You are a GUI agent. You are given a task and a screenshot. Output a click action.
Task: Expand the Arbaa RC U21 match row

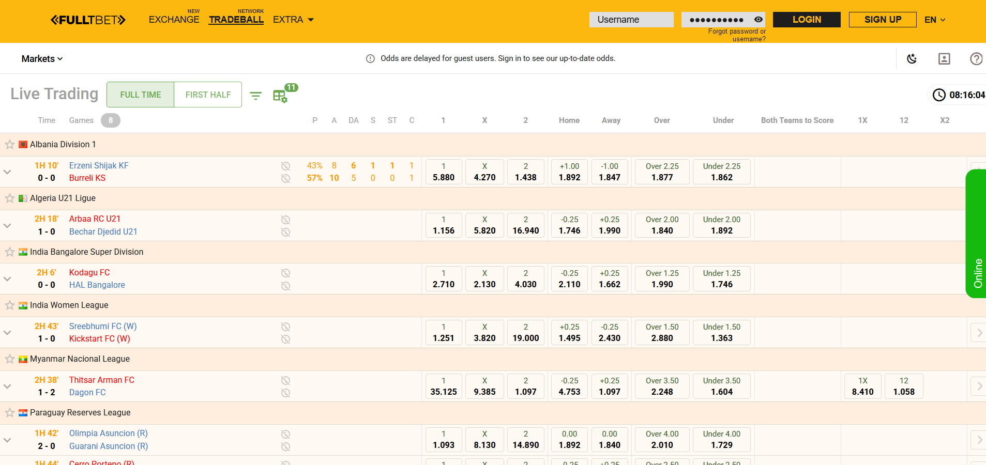[7, 225]
